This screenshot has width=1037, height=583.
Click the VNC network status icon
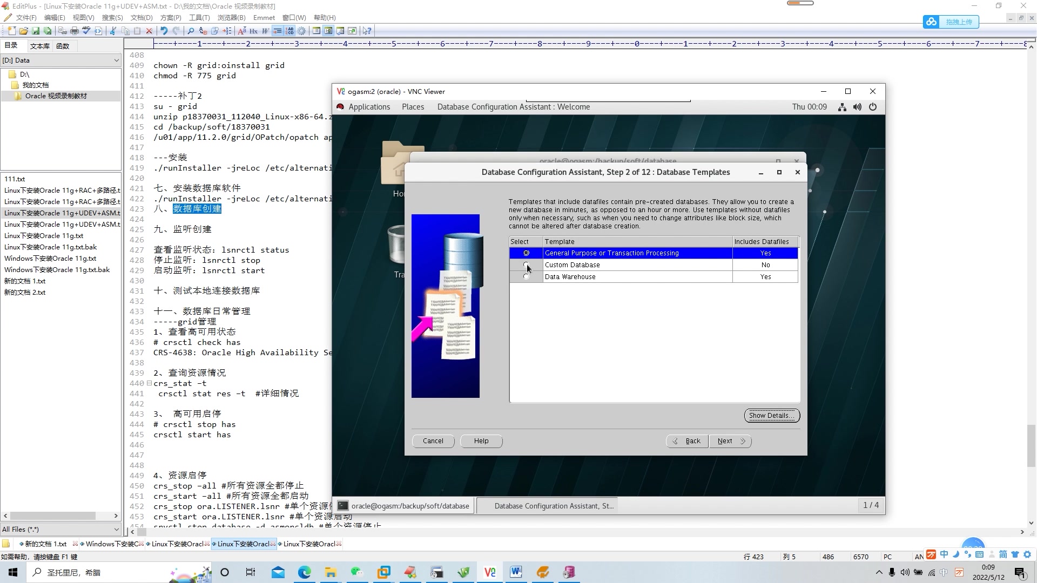click(842, 107)
